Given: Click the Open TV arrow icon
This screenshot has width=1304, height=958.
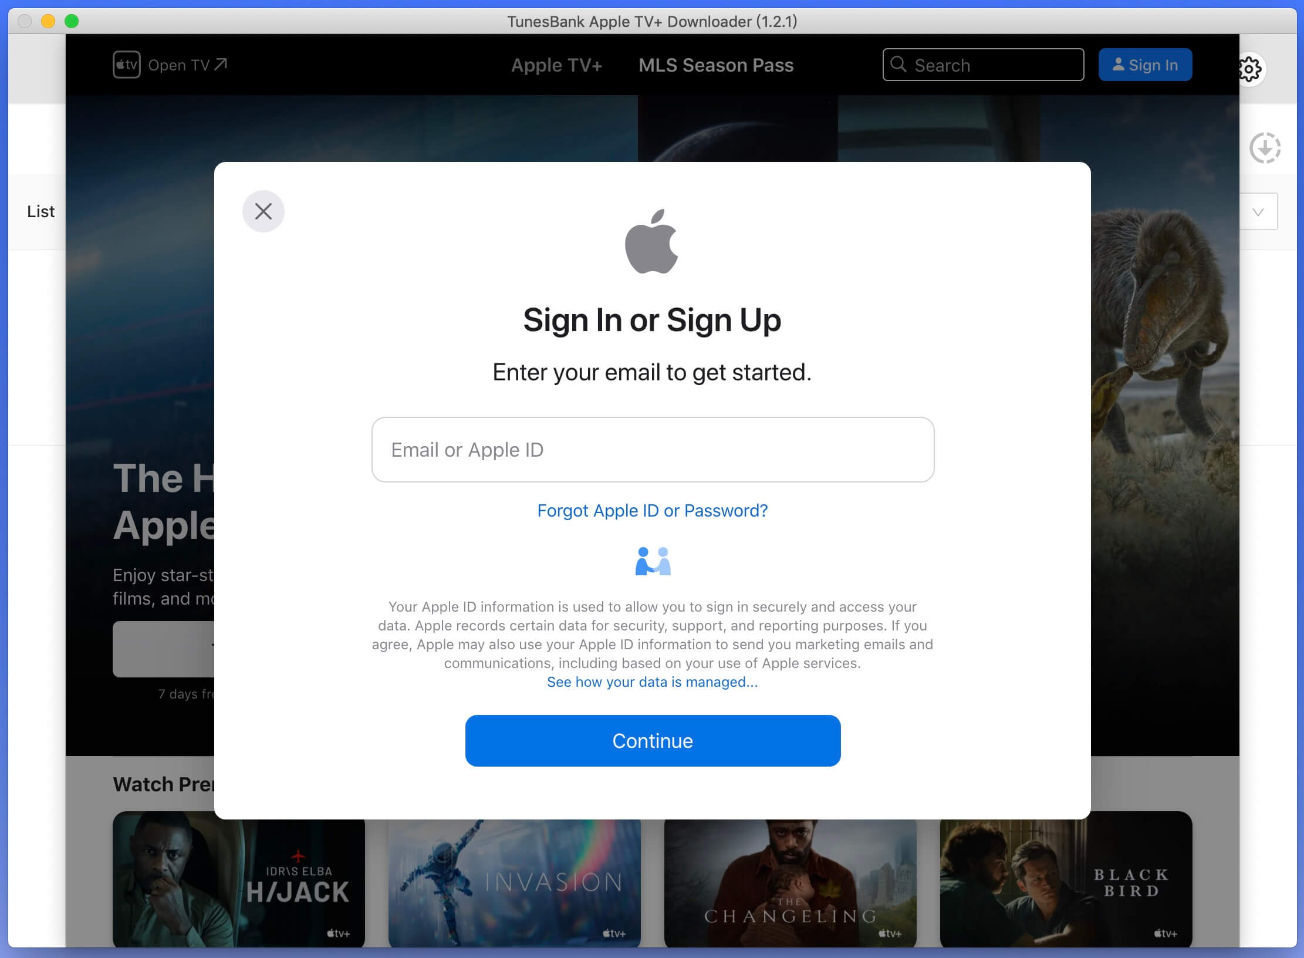Looking at the screenshot, I should [223, 63].
